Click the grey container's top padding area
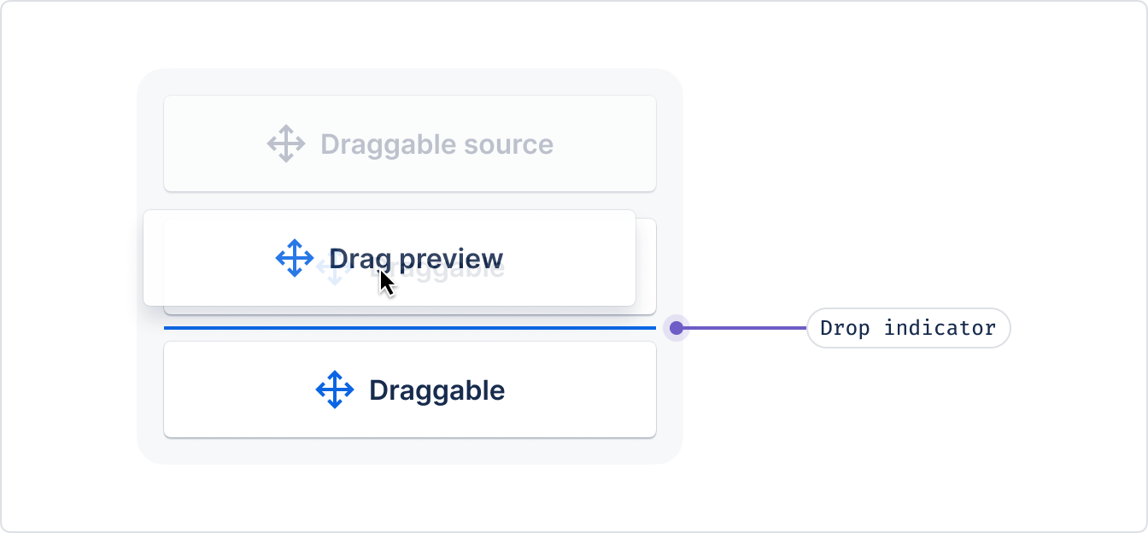 [x=410, y=82]
